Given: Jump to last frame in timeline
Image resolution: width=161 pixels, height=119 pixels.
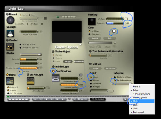Looking at the screenshot, I should click(x=63, y=99).
